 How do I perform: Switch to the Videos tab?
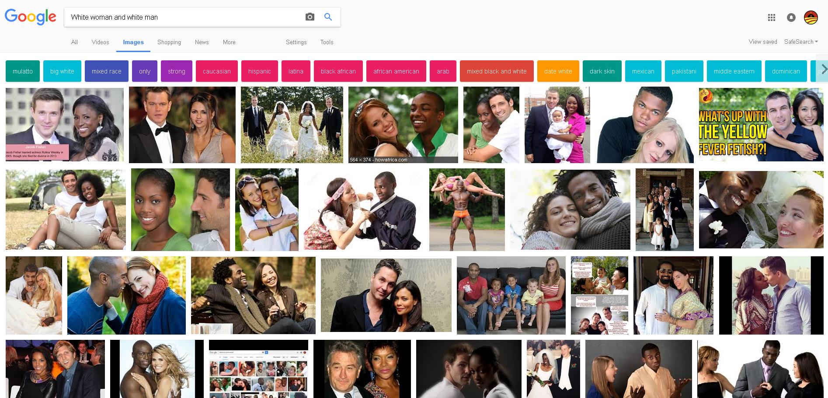pyautogui.click(x=100, y=42)
